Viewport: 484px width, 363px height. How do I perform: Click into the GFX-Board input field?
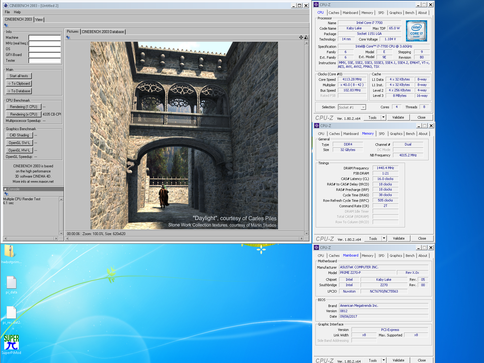point(45,55)
